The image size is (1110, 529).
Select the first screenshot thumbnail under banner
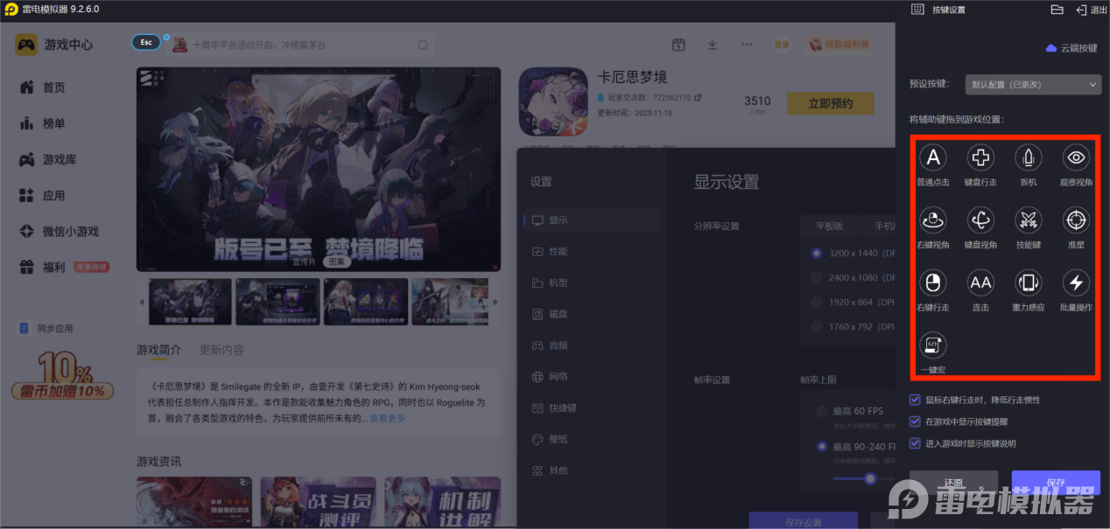tap(190, 302)
